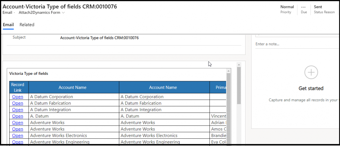Image resolution: width=340 pixels, height=146 pixels.
Task: Click the outer email body scrollbar thumb
Action: click(239, 85)
